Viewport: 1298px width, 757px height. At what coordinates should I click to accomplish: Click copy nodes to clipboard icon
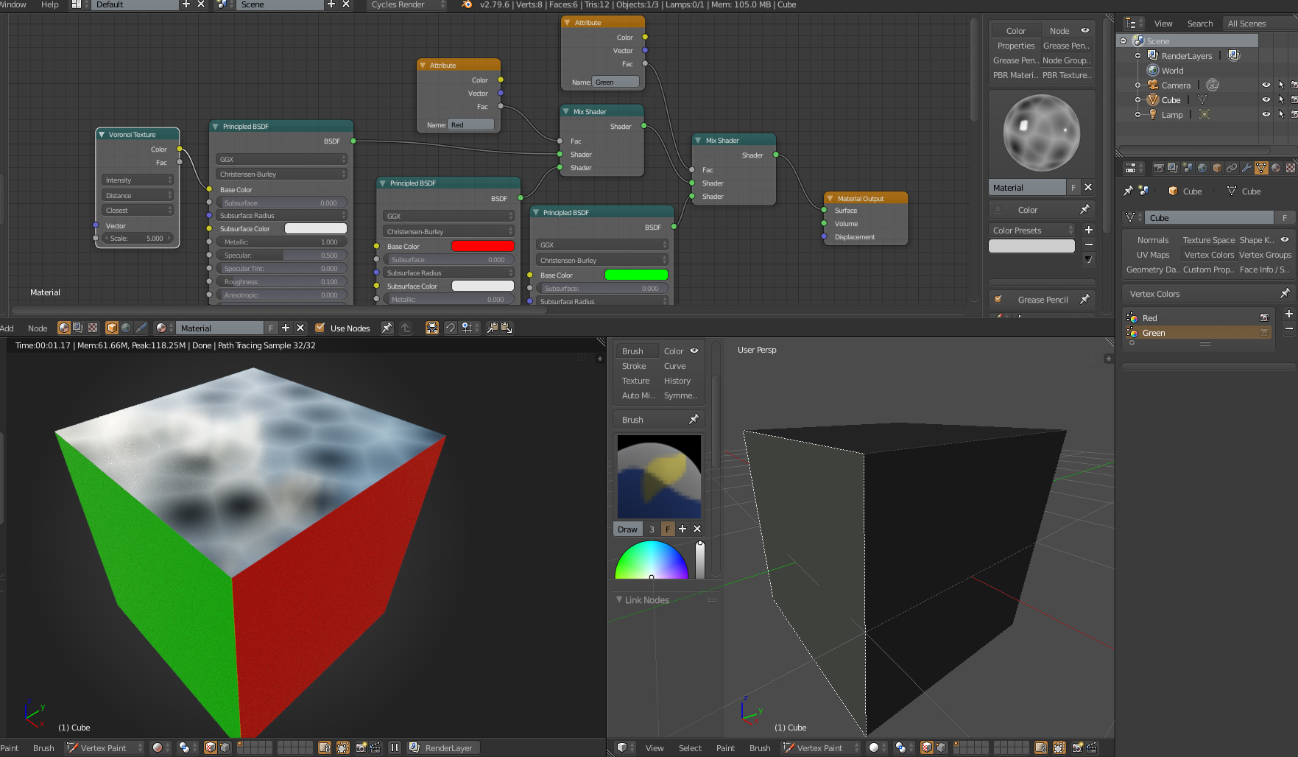click(x=493, y=328)
